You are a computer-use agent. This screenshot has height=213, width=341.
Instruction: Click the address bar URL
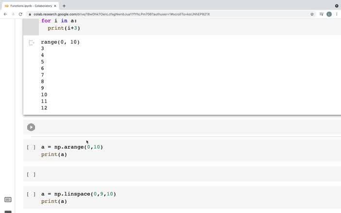[121, 14]
